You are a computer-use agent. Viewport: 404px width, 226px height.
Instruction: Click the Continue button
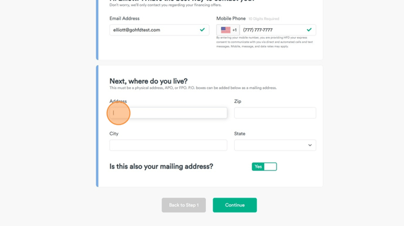tap(235, 205)
